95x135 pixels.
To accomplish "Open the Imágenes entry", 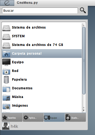I will [20, 106].
